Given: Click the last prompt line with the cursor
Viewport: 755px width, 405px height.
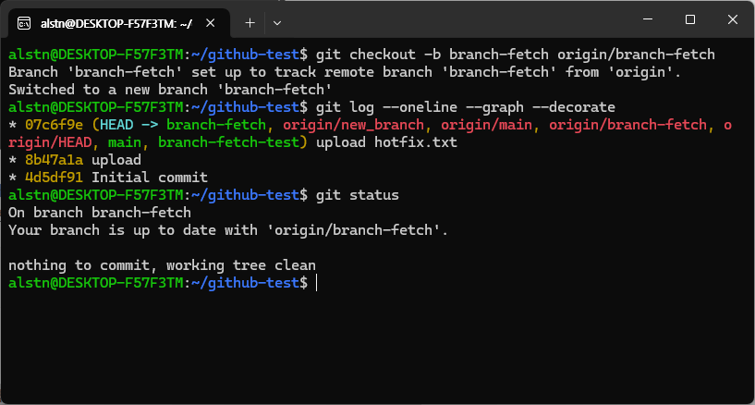Looking at the screenshot, I should (163, 283).
